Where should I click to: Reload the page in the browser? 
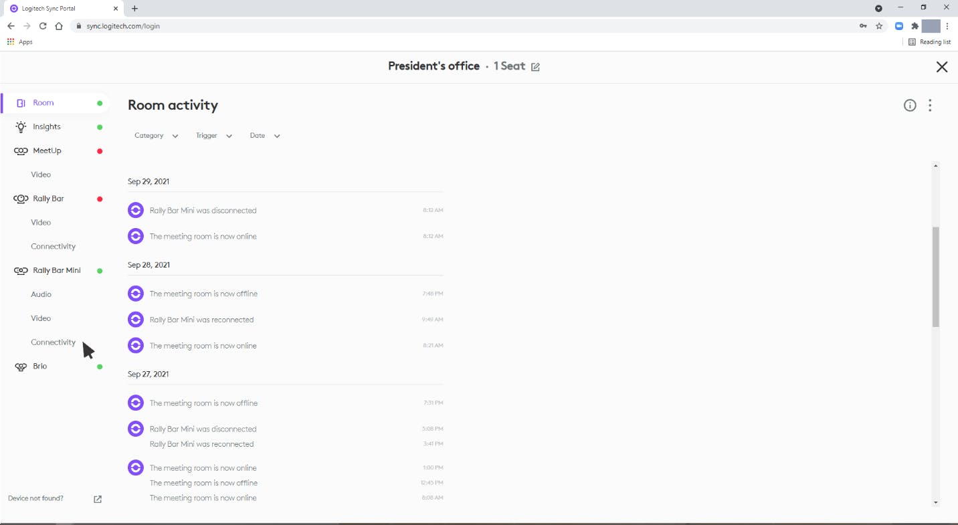[43, 26]
